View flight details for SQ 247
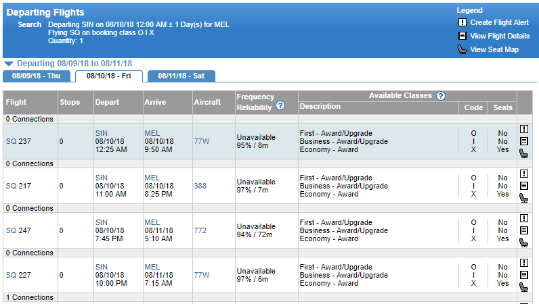This screenshot has width=539, height=304. click(523, 230)
